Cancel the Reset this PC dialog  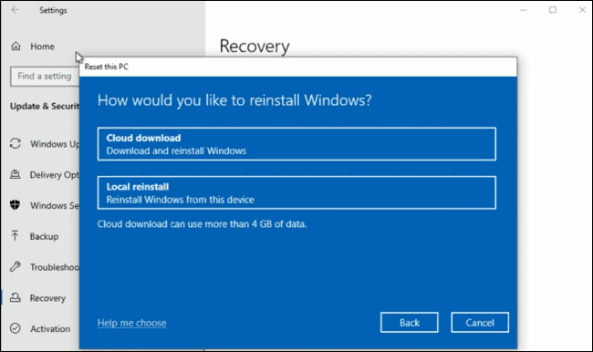(x=480, y=323)
